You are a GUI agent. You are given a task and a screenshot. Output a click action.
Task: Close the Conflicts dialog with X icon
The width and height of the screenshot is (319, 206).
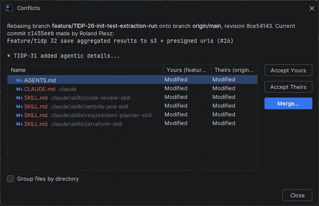point(311,8)
